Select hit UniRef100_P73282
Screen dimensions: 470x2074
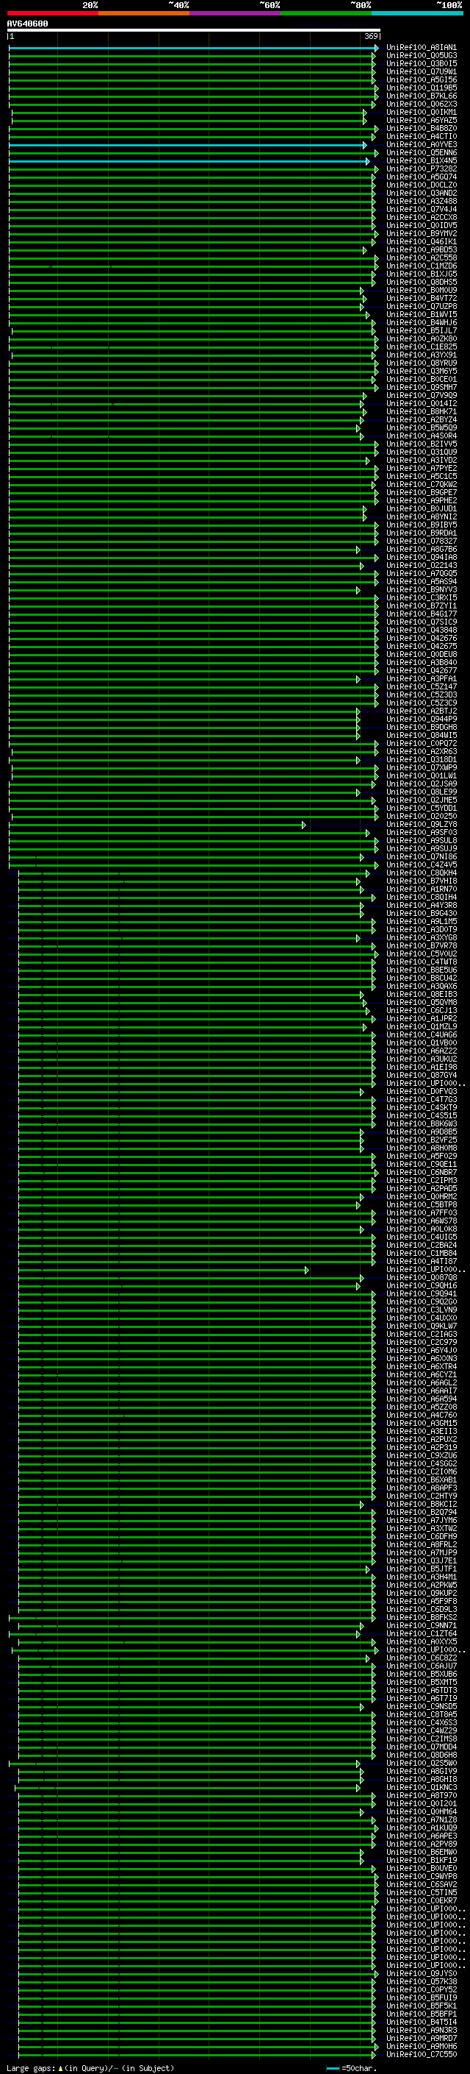point(421,169)
